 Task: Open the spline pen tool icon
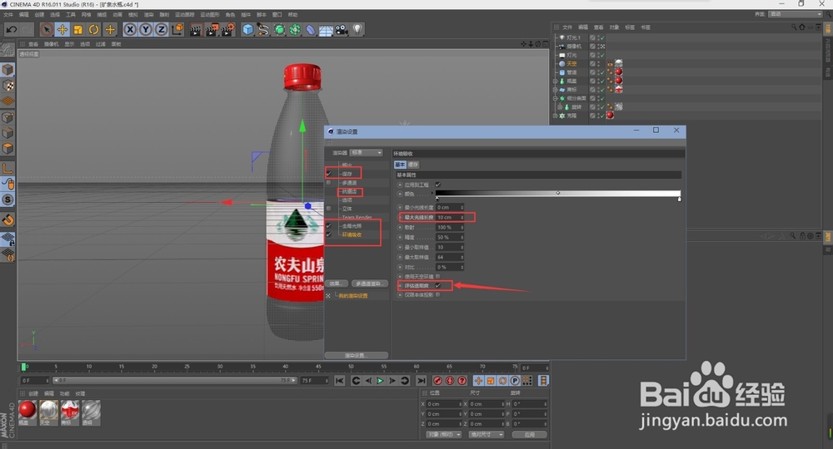(x=263, y=30)
